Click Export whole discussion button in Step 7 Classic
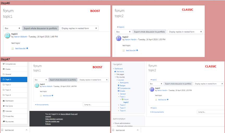This screenshot has height=133, width=225. pos(178,84)
